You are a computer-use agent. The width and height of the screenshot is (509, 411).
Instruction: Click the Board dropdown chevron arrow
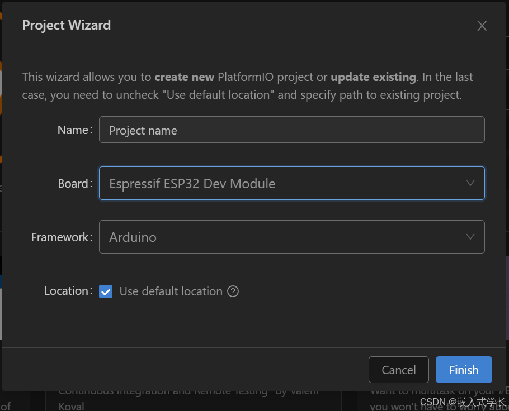[470, 183]
